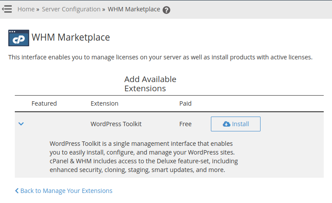Click the Free price label
Image resolution: width=332 pixels, height=203 pixels.
point(185,124)
